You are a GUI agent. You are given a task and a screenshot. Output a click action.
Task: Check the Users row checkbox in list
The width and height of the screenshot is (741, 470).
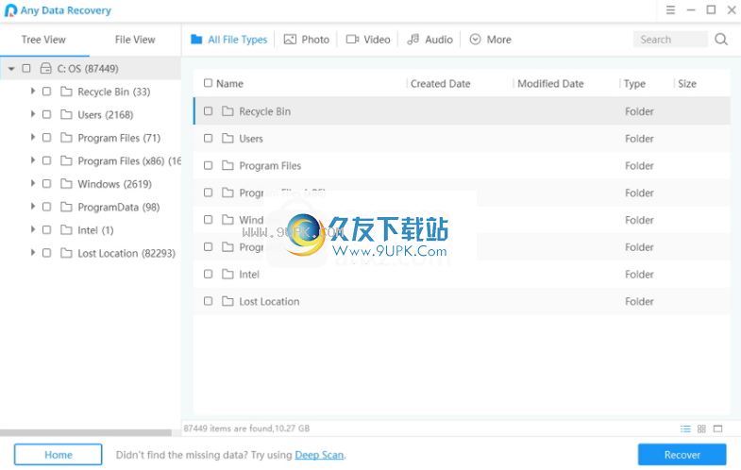point(208,138)
